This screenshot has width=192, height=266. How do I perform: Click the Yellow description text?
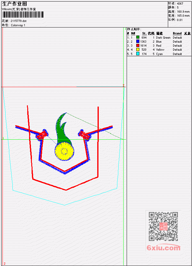[160, 50]
